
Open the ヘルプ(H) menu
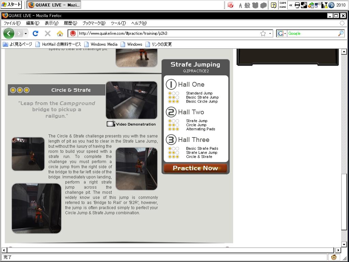click(139, 23)
